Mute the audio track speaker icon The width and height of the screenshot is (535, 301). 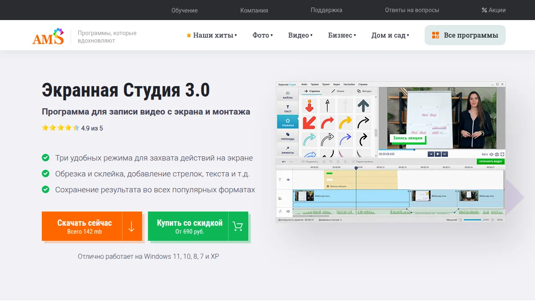[288, 212]
